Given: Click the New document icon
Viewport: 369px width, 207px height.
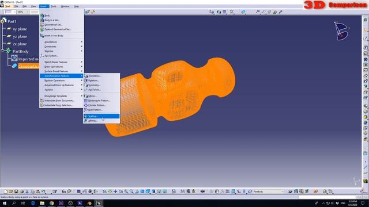Looking at the screenshot, I should coord(6,191).
